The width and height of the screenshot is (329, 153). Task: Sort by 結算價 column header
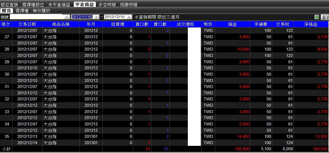point(118,24)
